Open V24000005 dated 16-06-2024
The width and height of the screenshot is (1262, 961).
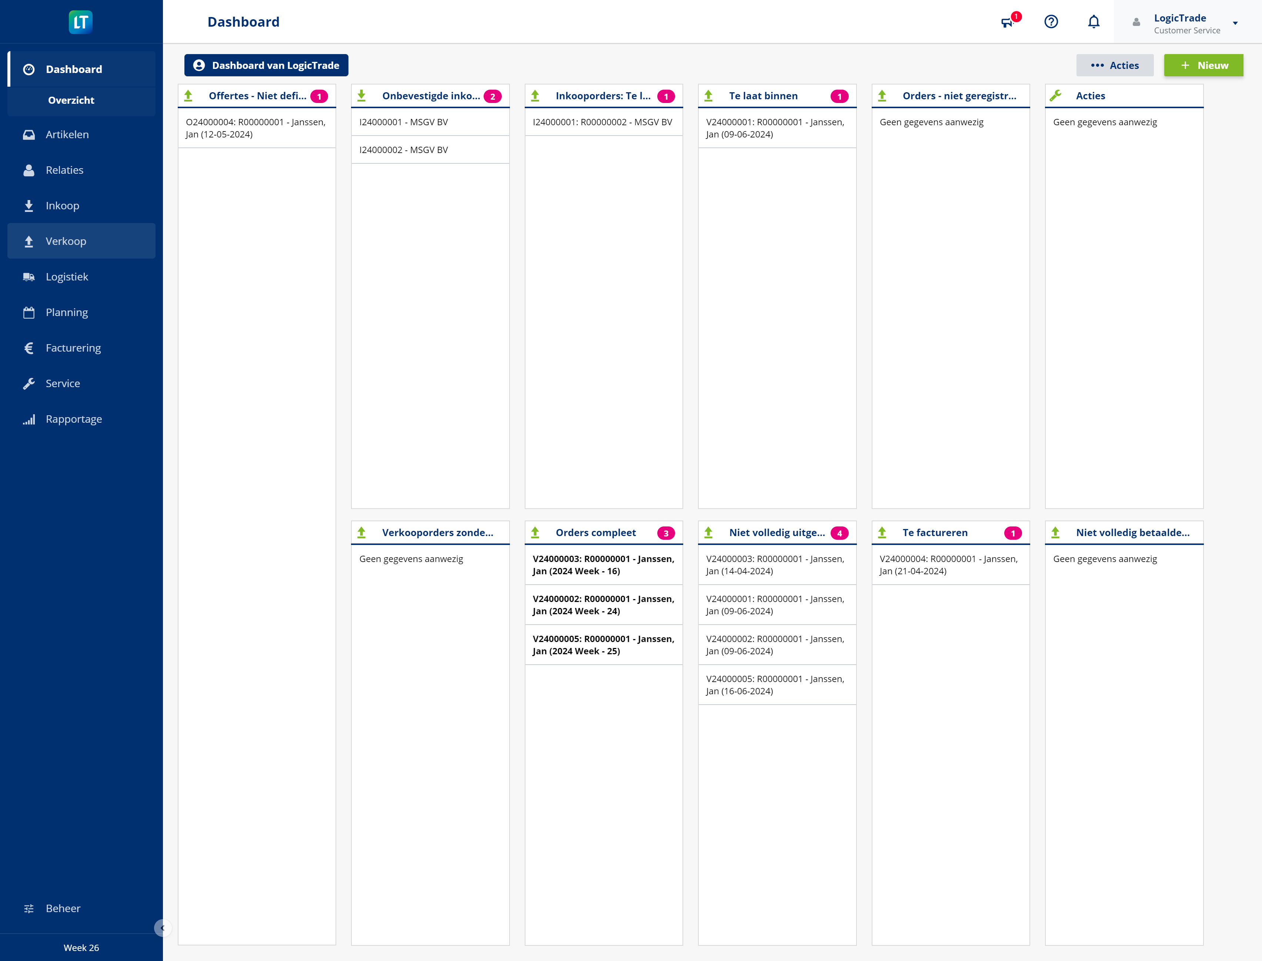pos(777,685)
